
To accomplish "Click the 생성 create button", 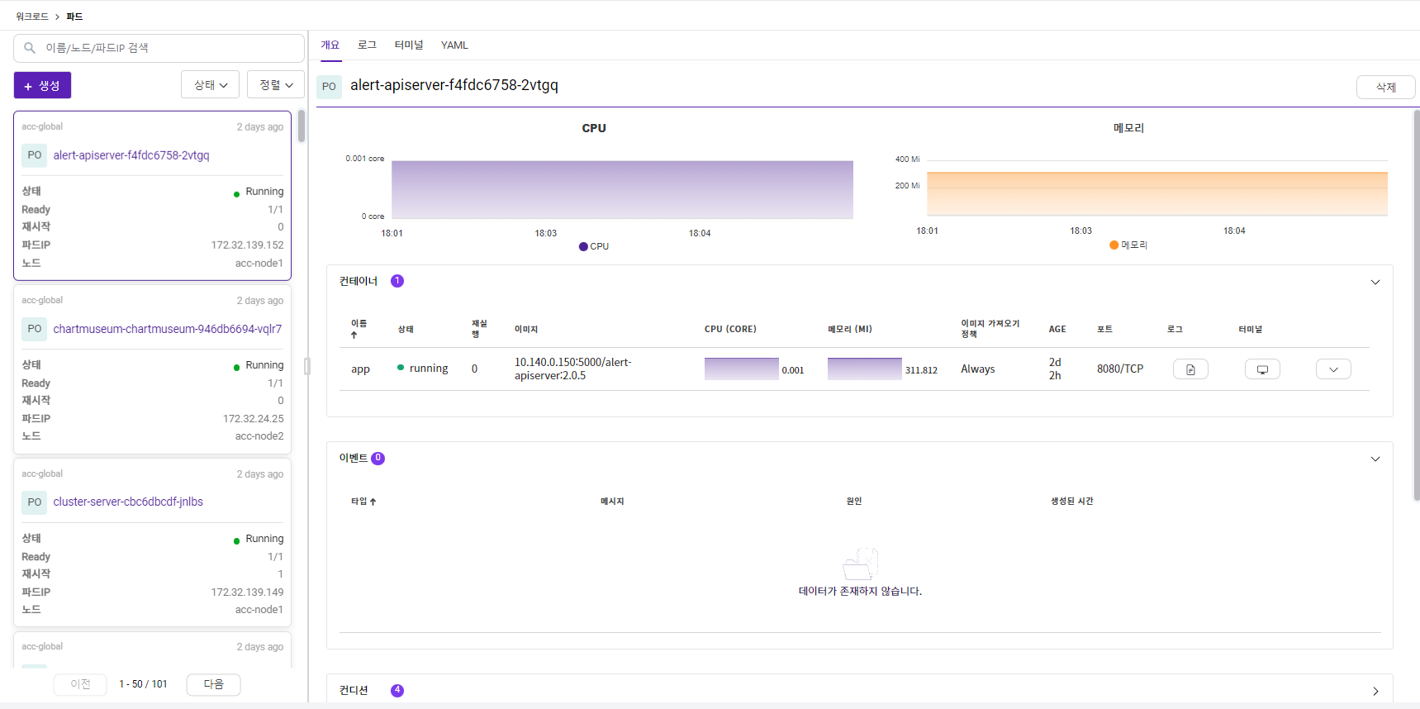I will pos(42,85).
